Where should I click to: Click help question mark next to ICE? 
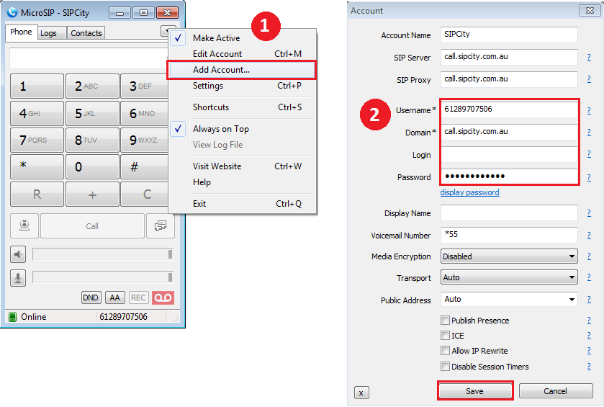(589, 336)
